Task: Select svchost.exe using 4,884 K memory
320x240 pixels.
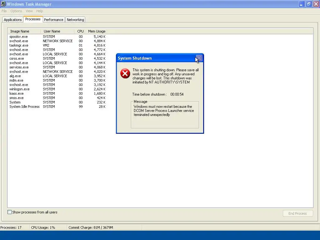Action: [57, 41]
